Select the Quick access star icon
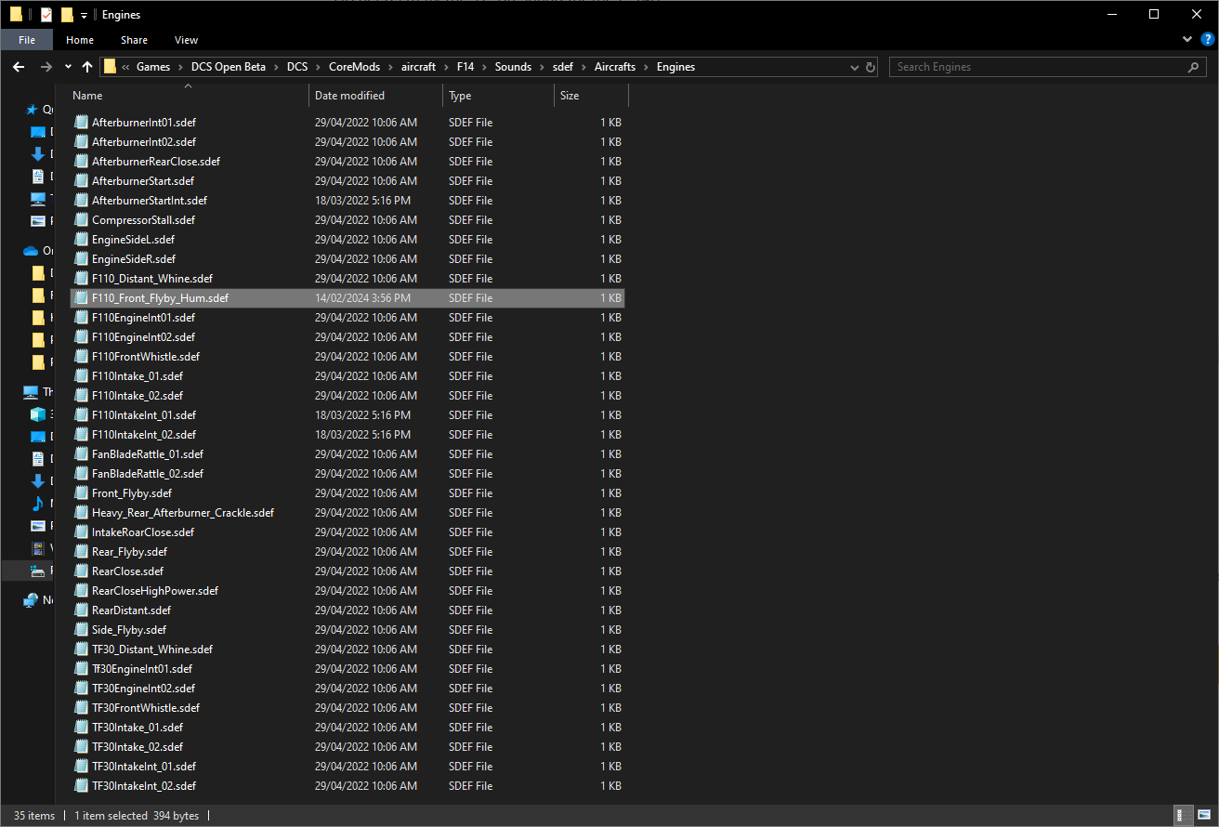This screenshot has height=827, width=1219. (x=32, y=110)
